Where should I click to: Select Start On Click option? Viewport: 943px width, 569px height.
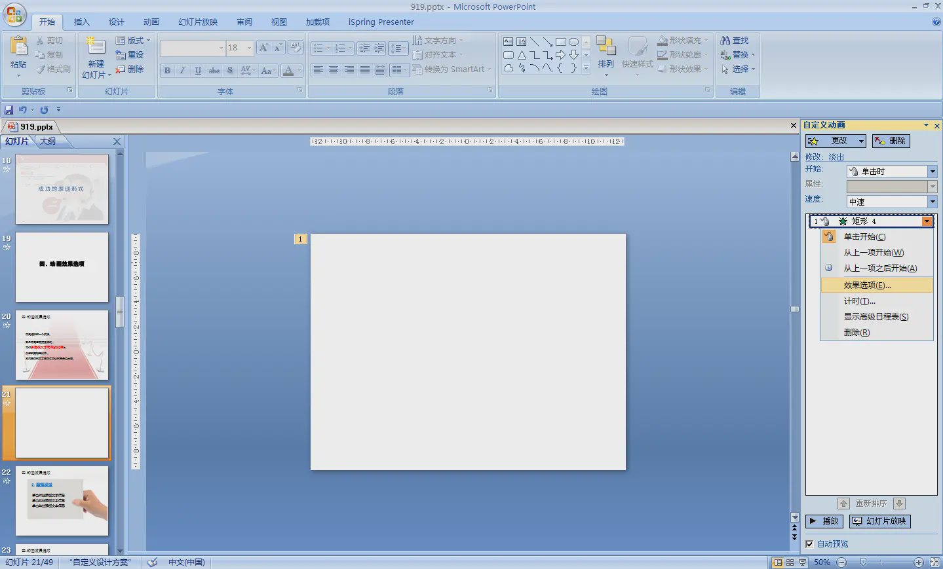tap(864, 237)
